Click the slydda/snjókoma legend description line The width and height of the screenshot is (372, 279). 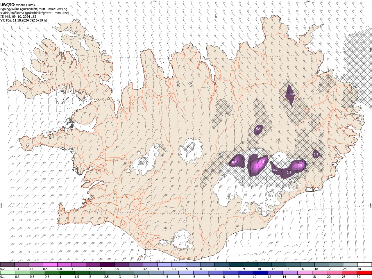pyautogui.click(x=35, y=13)
